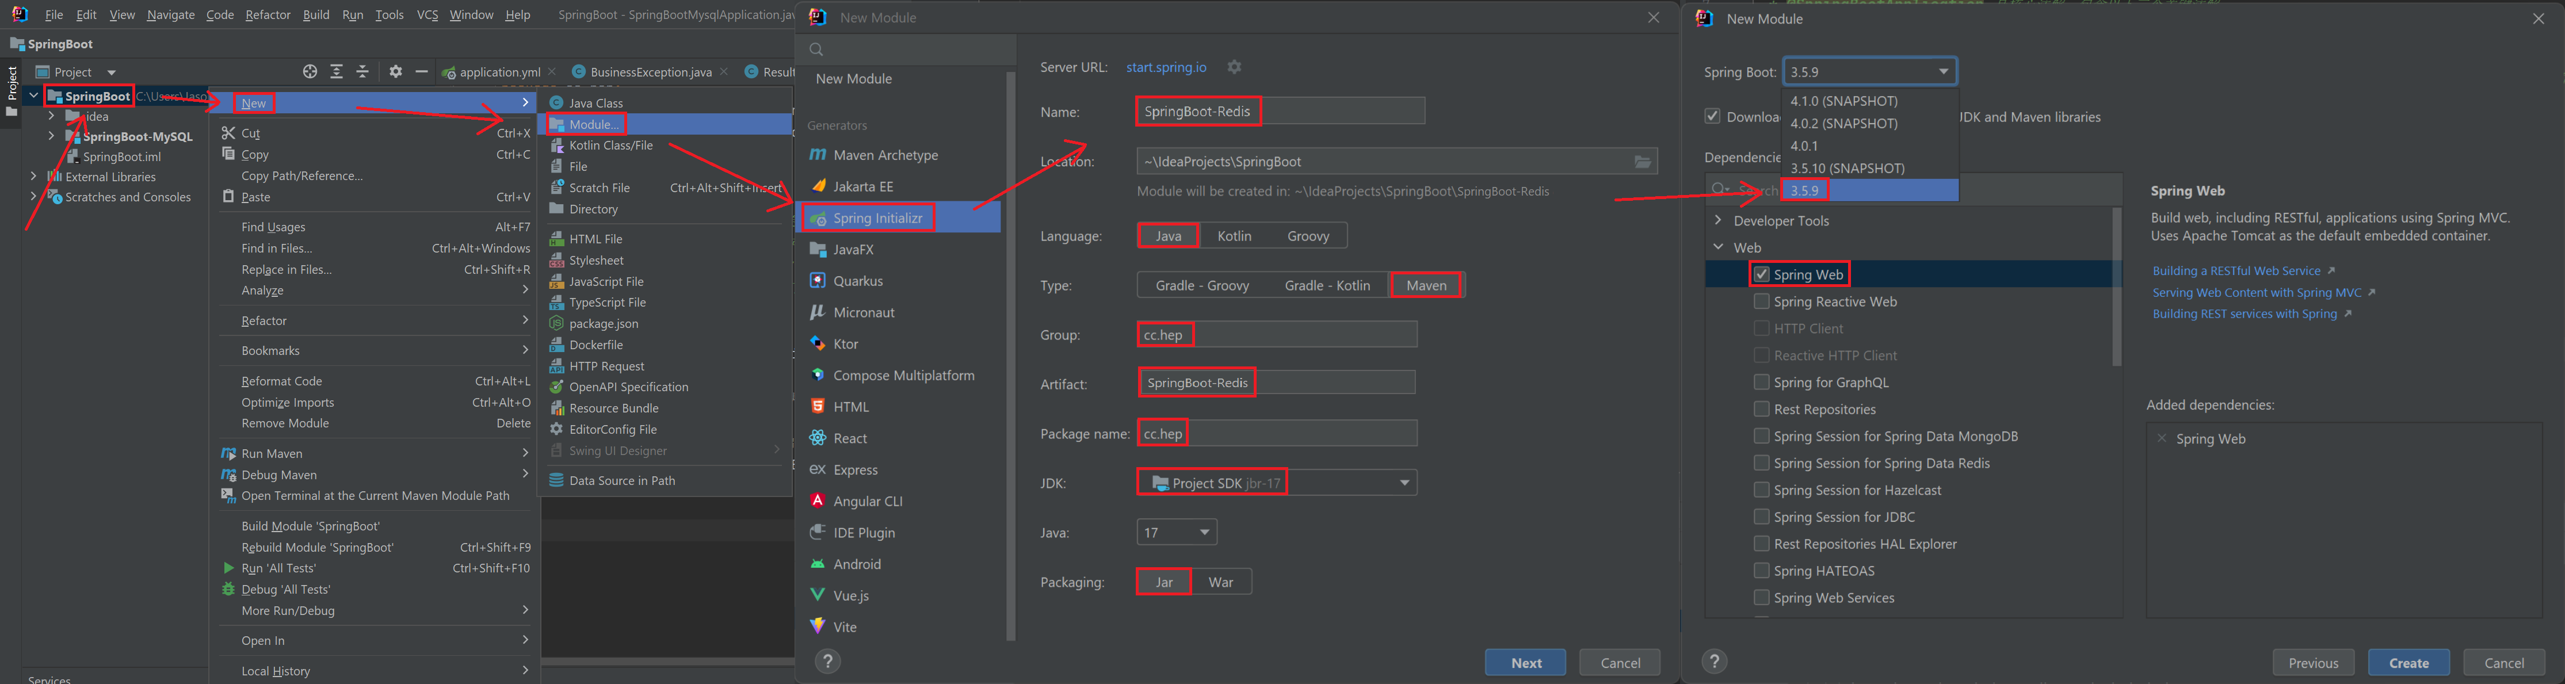Image resolution: width=2565 pixels, height=684 pixels.
Task: Click the project tool window settings gear
Action: point(395,72)
